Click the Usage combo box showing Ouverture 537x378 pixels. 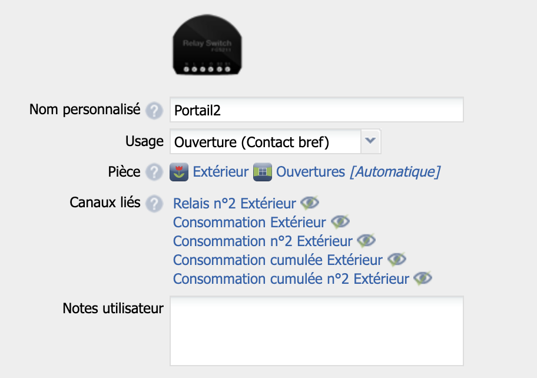coord(265,142)
